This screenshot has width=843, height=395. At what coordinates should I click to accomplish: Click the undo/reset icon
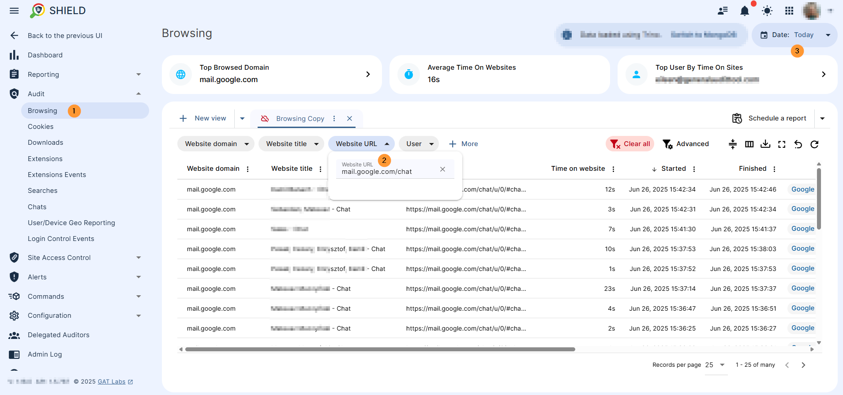point(798,144)
